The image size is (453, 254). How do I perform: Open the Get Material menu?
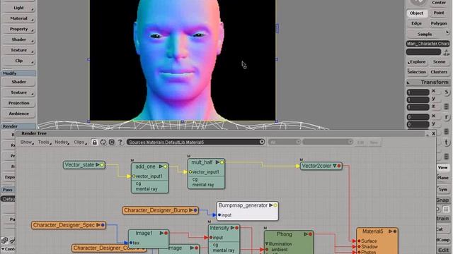pos(19,18)
